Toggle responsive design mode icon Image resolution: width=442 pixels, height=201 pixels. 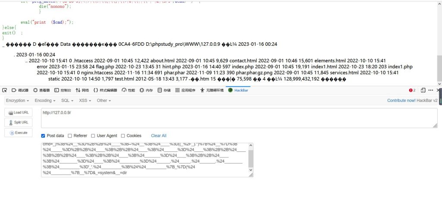423,90
